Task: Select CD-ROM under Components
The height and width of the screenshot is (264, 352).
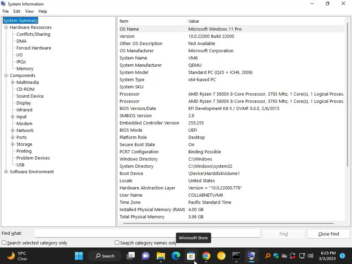Action: [x=25, y=89]
